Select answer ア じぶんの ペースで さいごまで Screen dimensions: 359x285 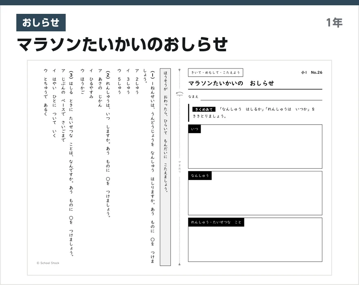pos(63,105)
